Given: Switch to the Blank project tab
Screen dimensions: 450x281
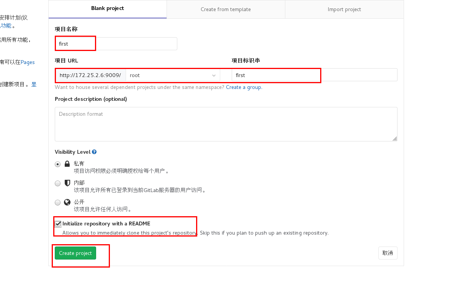Looking at the screenshot, I should (108, 9).
